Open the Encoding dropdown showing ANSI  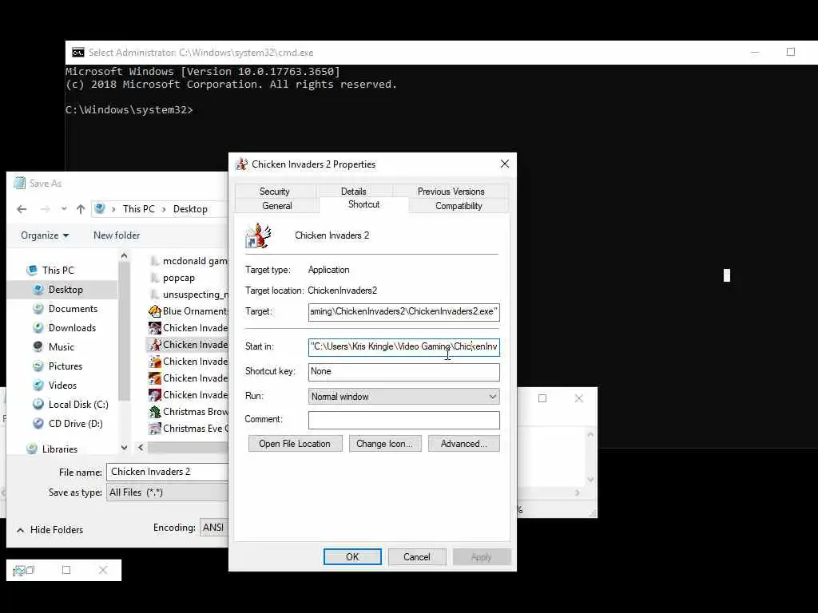click(214, 528)
